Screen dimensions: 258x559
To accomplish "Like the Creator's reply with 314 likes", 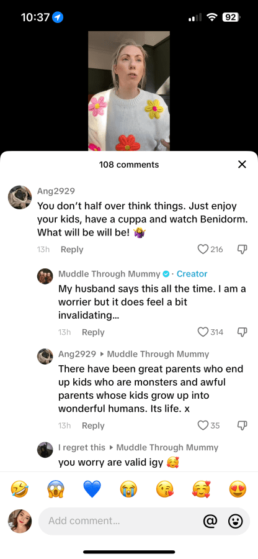I will tap(203, 332).
